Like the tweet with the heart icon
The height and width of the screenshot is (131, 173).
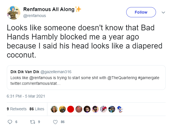[x=55, y=122]
